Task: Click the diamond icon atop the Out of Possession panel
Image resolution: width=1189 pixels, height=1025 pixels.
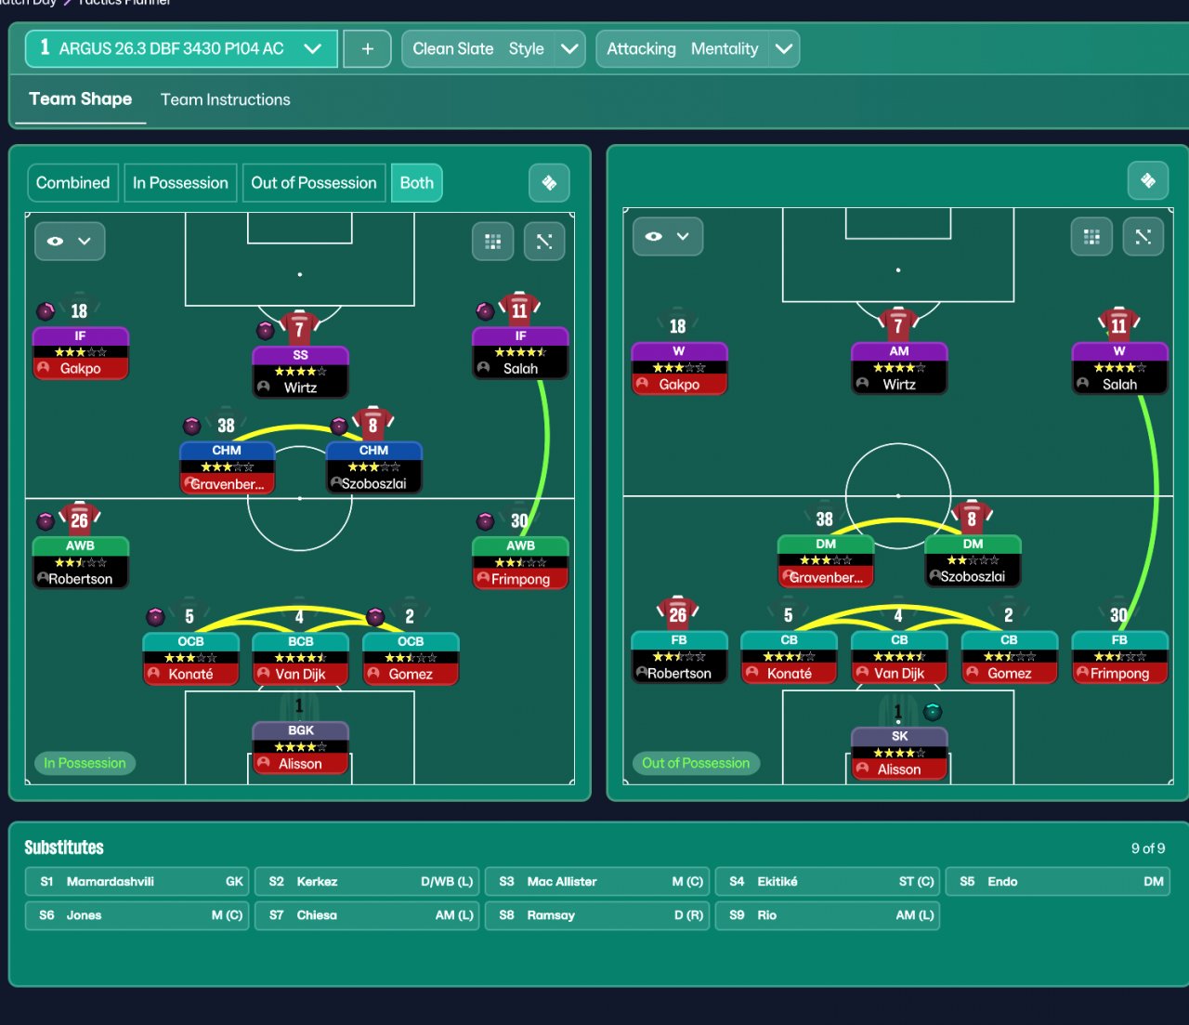Action: tap(1148, 180)
